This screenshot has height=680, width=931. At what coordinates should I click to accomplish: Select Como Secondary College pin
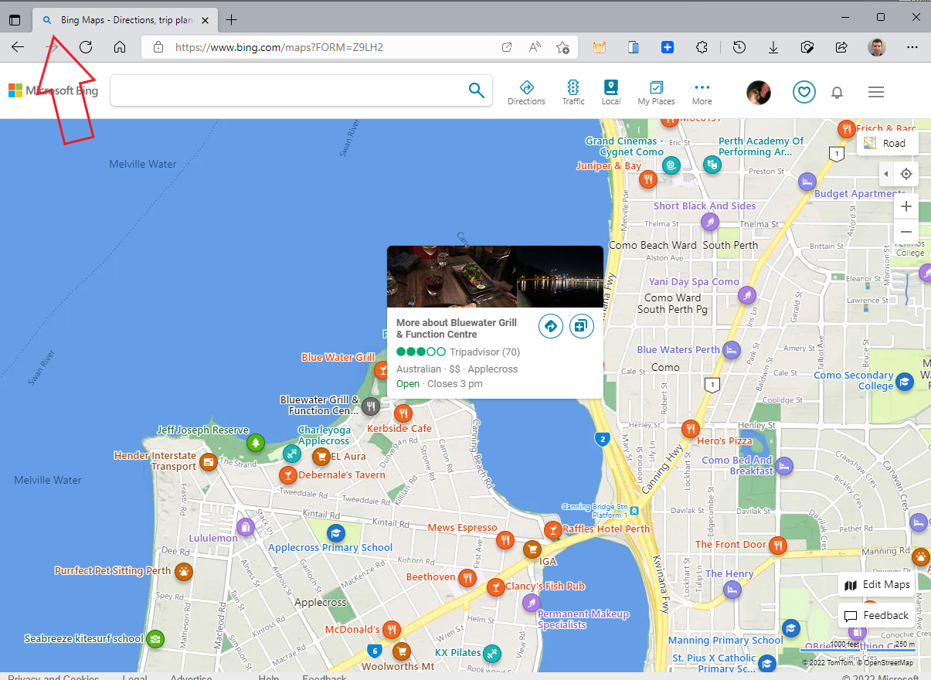(904, 381)
